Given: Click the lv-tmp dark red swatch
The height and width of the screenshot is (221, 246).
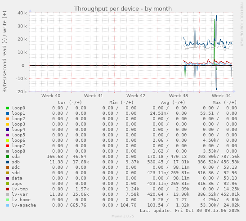Looking at the screenshot, I should coord(8,189).
